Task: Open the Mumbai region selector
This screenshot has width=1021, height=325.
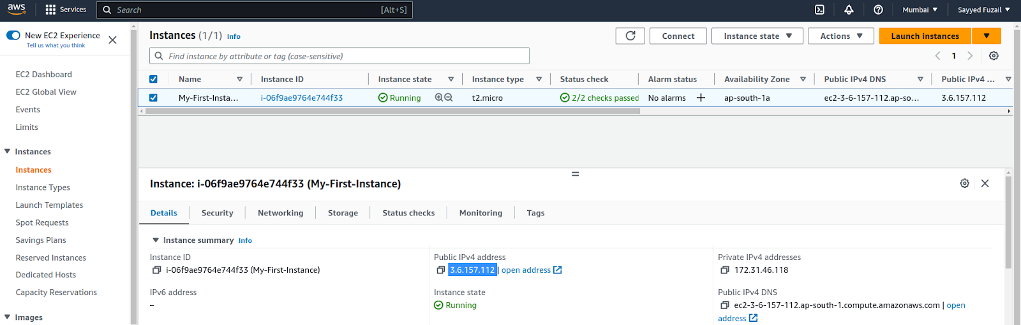Action: click(x=920, y=10)
